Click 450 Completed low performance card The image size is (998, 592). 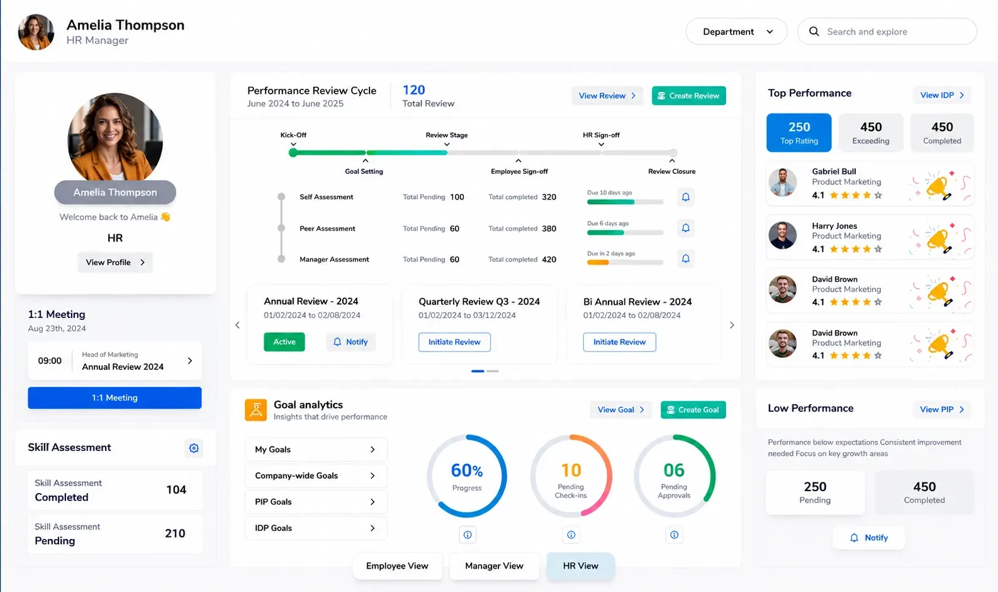point(924,492)
